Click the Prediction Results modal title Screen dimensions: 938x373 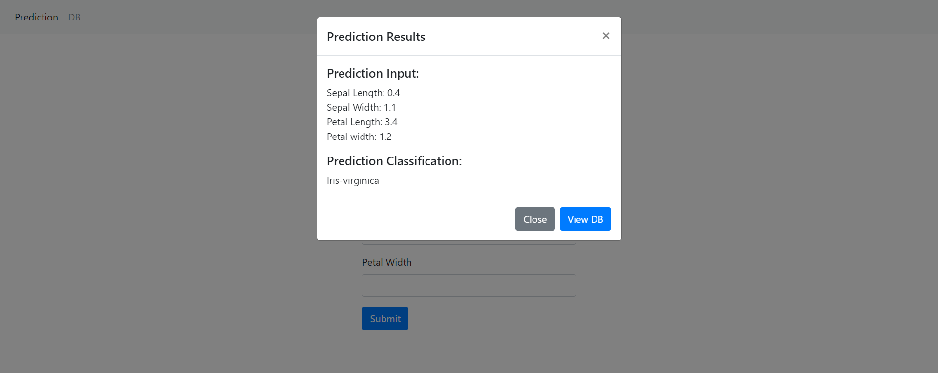(x=376, y=37)
